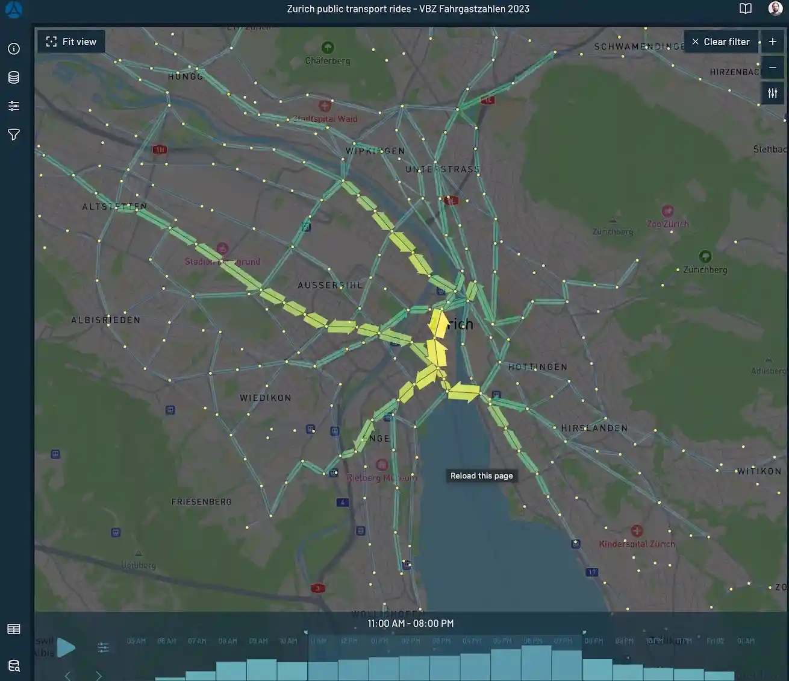The height and width of the screenshot is (681, 789).
Task: Click the user profile avatar
Action: (775, 8)
